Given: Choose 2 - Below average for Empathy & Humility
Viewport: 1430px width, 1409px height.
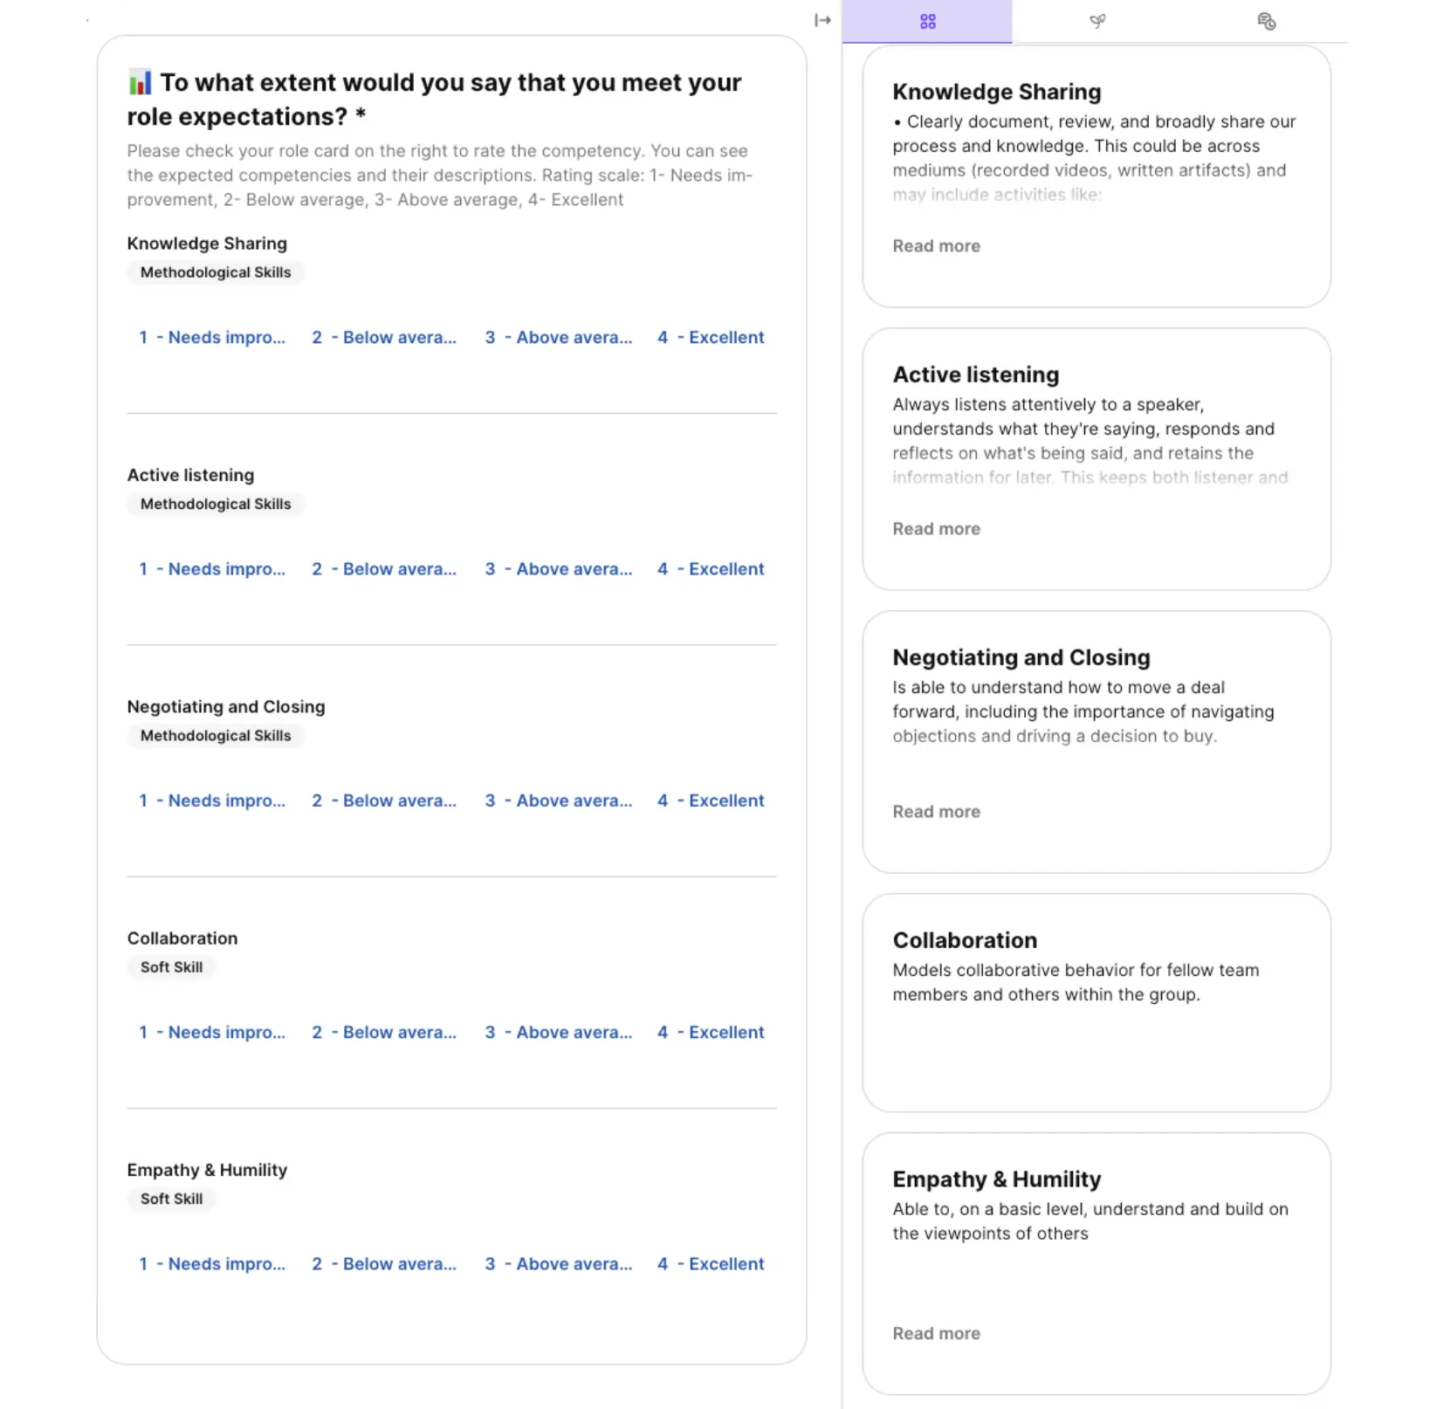Looking at the screenshot, I should [x=384, y=1263].
